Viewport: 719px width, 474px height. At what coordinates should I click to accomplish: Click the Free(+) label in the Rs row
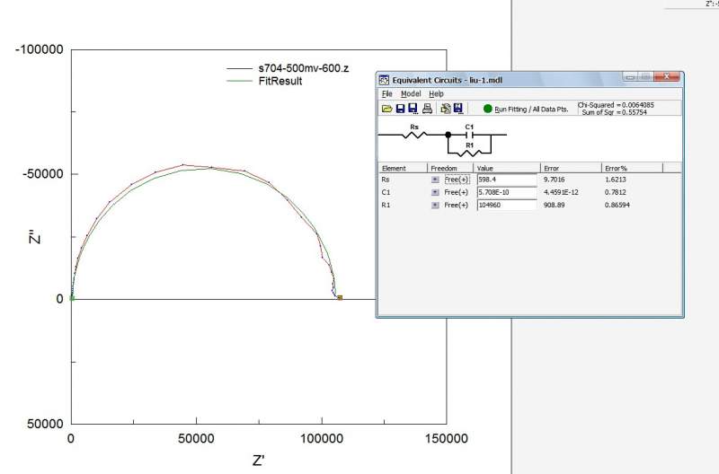coord(457,180)
